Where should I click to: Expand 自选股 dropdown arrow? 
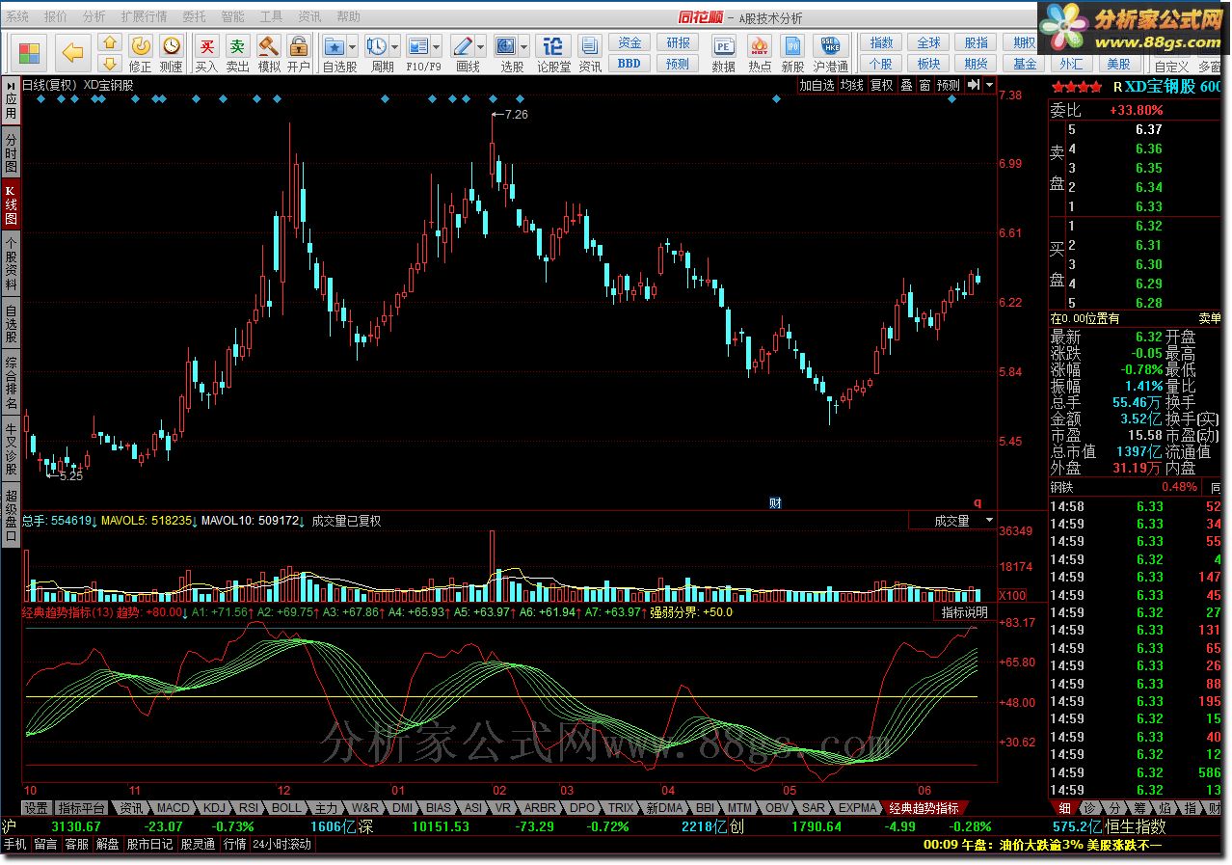coord(353,46)
